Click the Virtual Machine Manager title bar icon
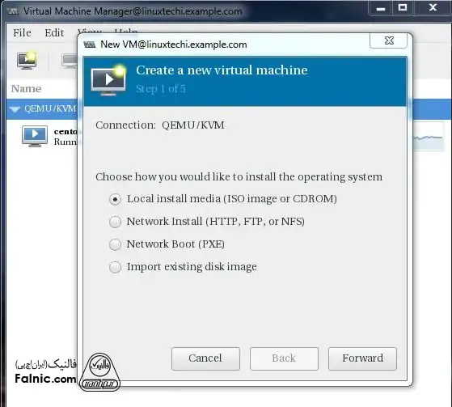The width and height of the screenshot is (452, 407). pos(13,11)
